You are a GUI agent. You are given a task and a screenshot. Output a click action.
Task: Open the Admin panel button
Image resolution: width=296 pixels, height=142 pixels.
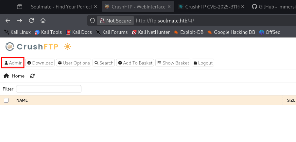[13, 63]
